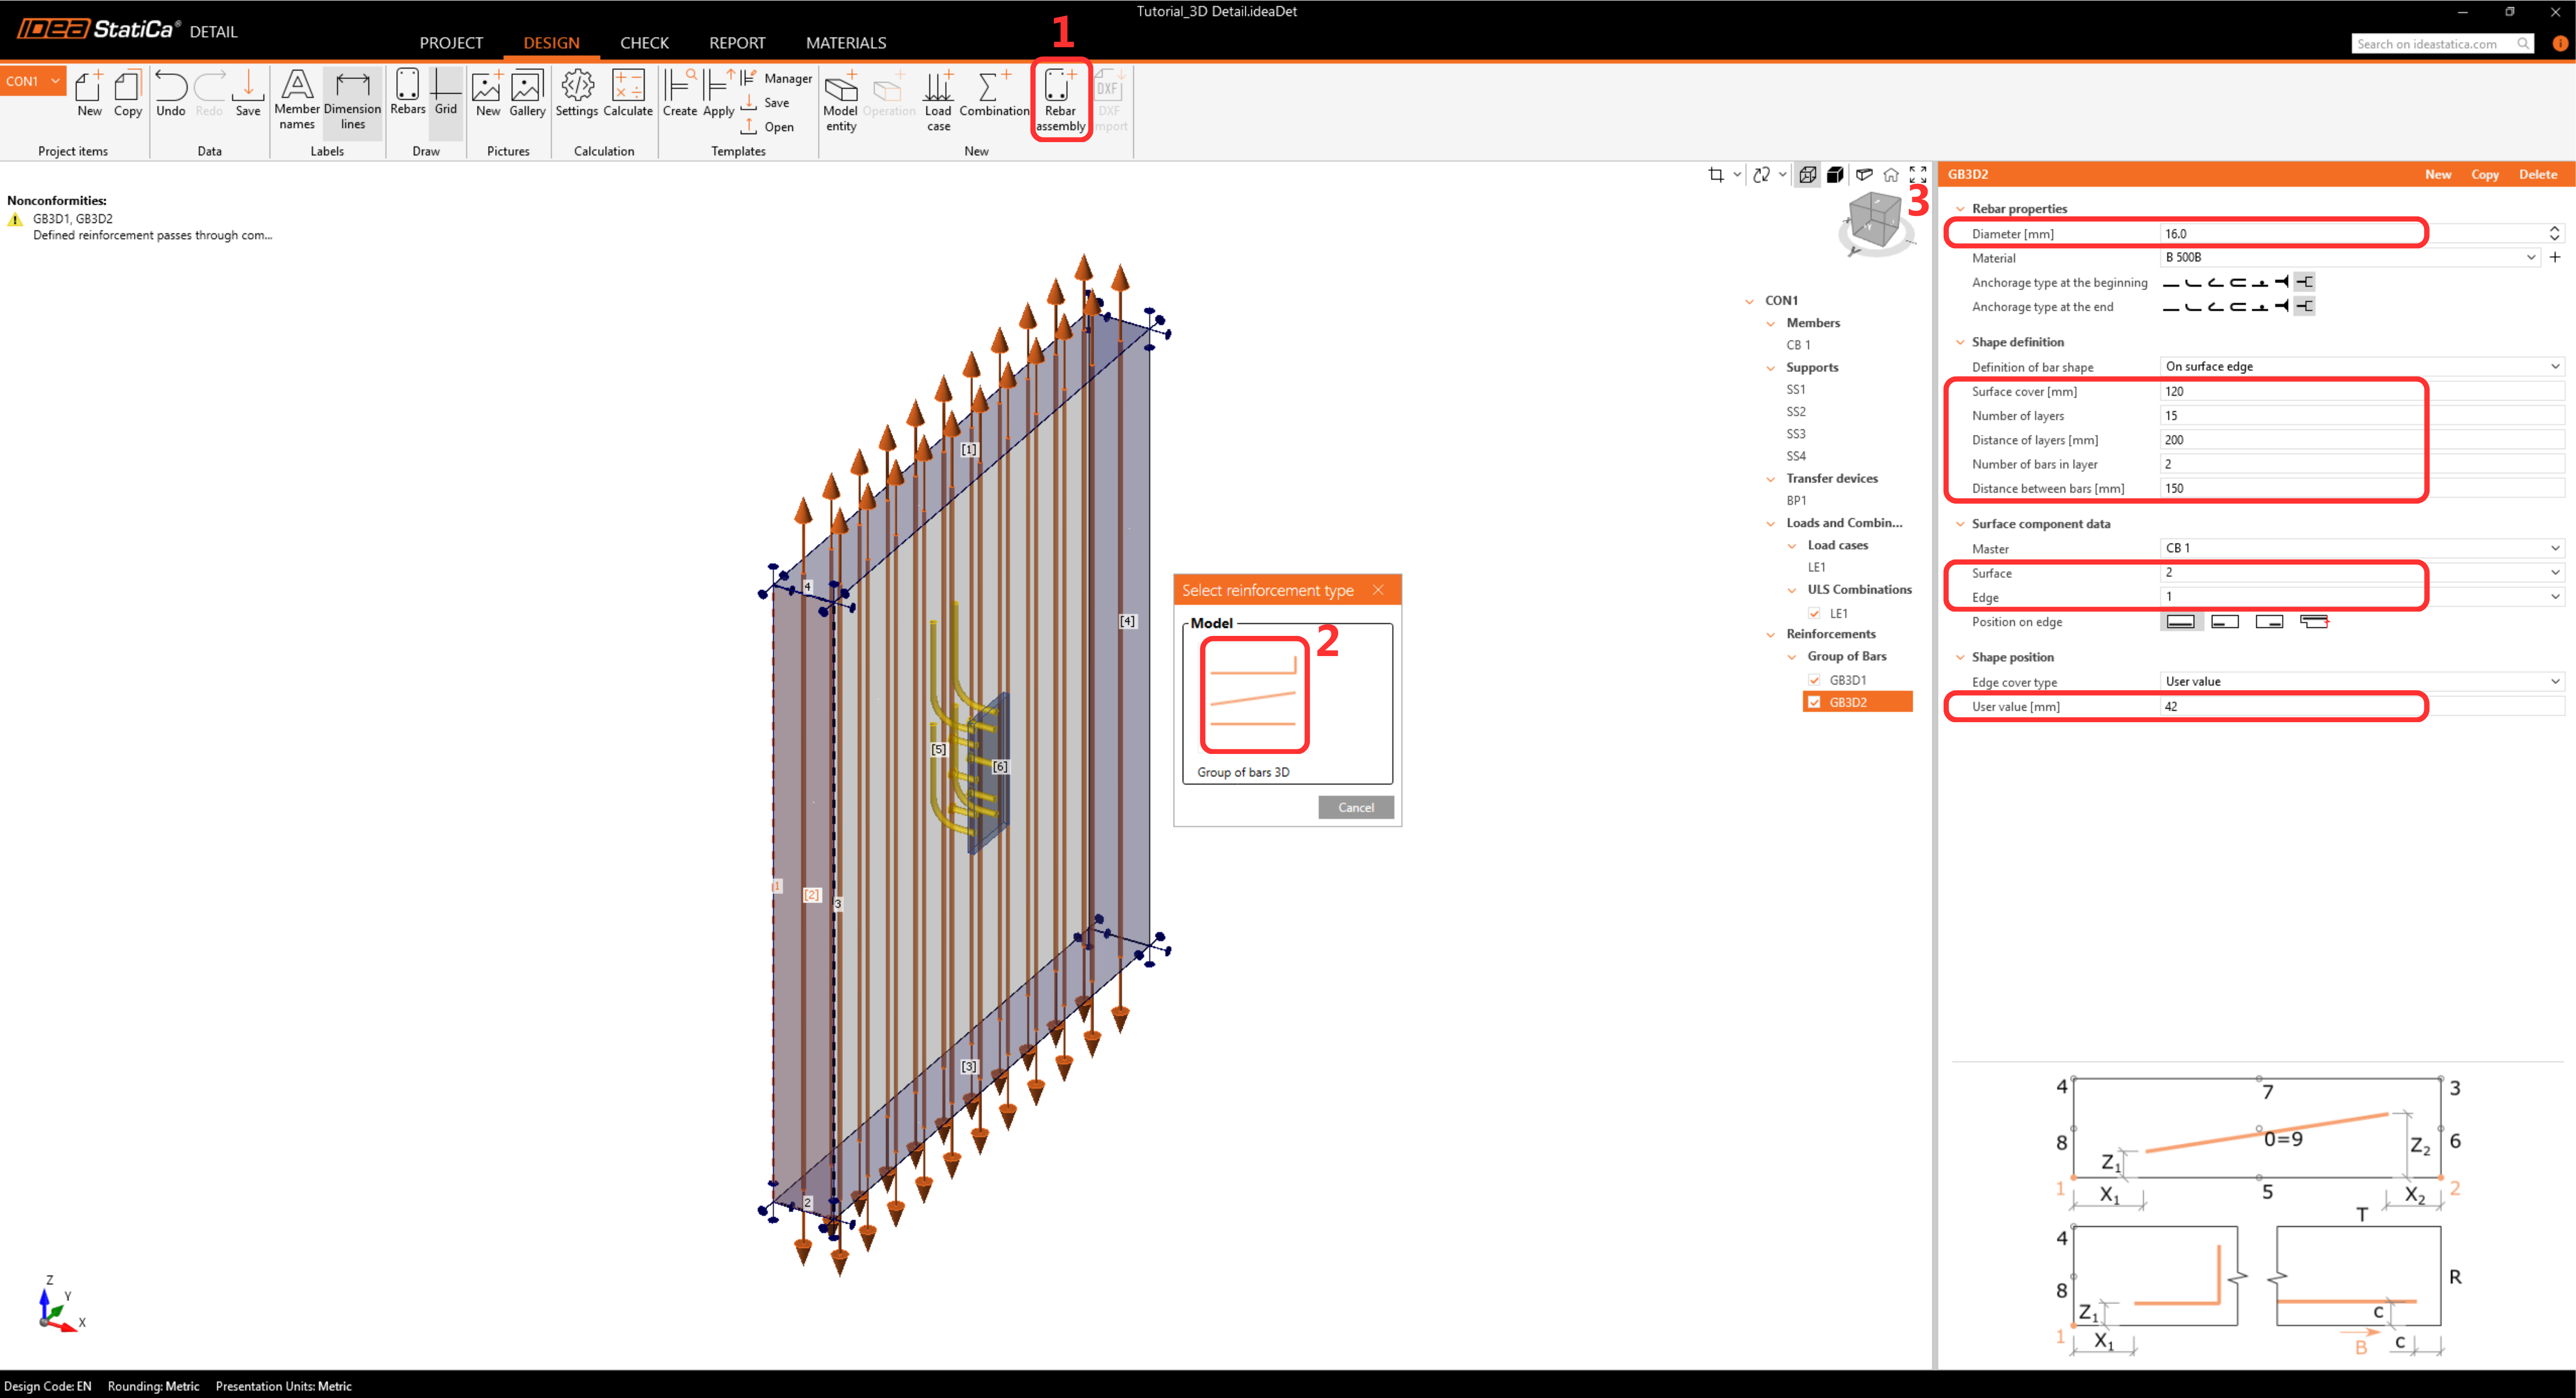
Task: Collapse the Supports tree node
Action: tap(1770, 368)
